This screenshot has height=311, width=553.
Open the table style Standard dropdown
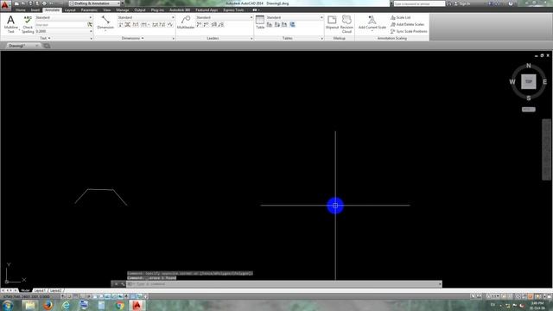coord(295,17)
